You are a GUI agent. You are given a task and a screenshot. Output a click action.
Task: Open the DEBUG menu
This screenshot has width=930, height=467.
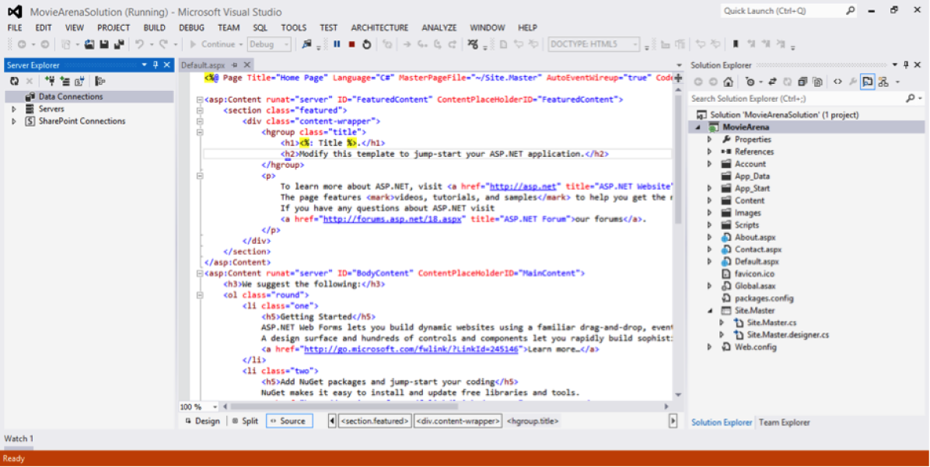pos(191,28)
